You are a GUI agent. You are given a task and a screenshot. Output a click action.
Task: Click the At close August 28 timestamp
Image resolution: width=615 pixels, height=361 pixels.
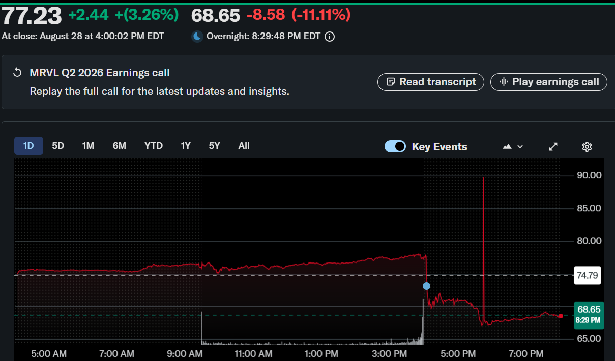[83, 36]
